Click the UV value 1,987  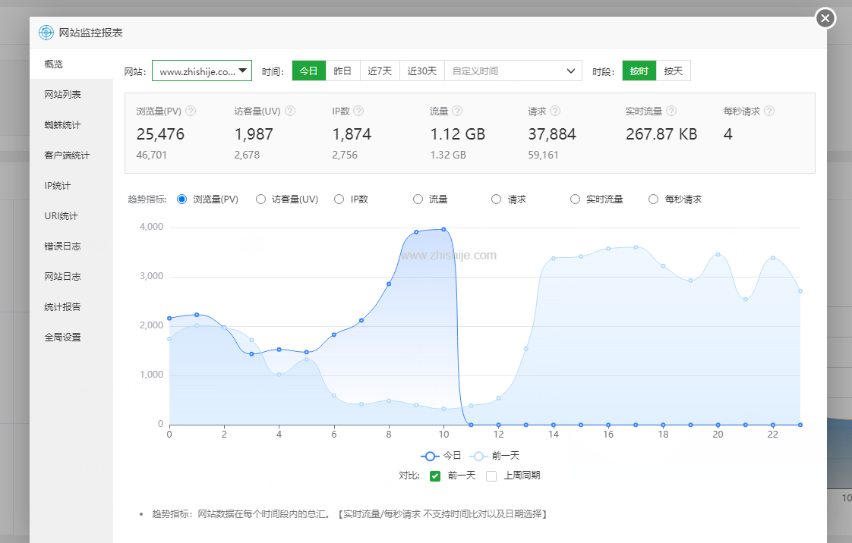pos(254,134)
